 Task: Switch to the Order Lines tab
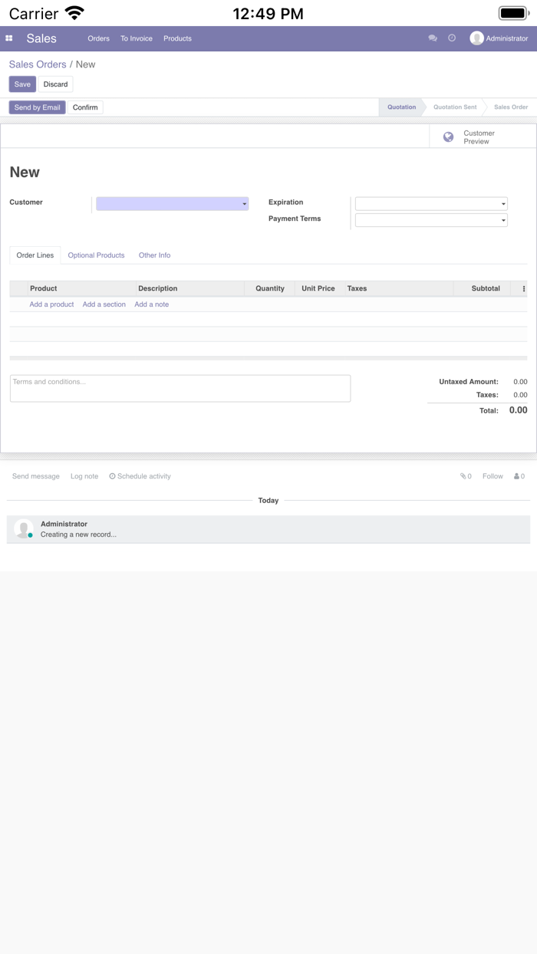pos(35,255)
